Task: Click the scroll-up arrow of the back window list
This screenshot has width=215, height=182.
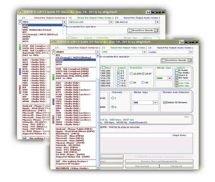Action: [x=64, y=26]
